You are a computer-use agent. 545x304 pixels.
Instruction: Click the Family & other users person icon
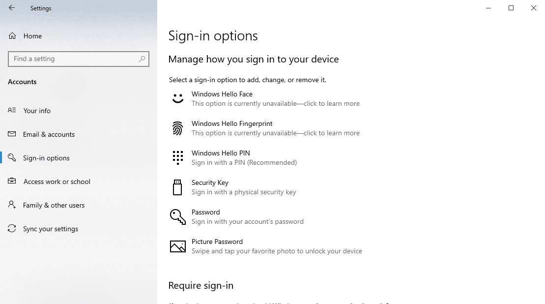pyautogui.click(x=12, y=205)
